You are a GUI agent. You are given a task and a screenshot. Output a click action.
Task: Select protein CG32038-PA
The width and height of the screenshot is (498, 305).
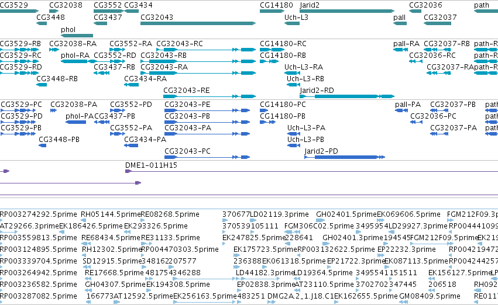[x=74, y=105]
